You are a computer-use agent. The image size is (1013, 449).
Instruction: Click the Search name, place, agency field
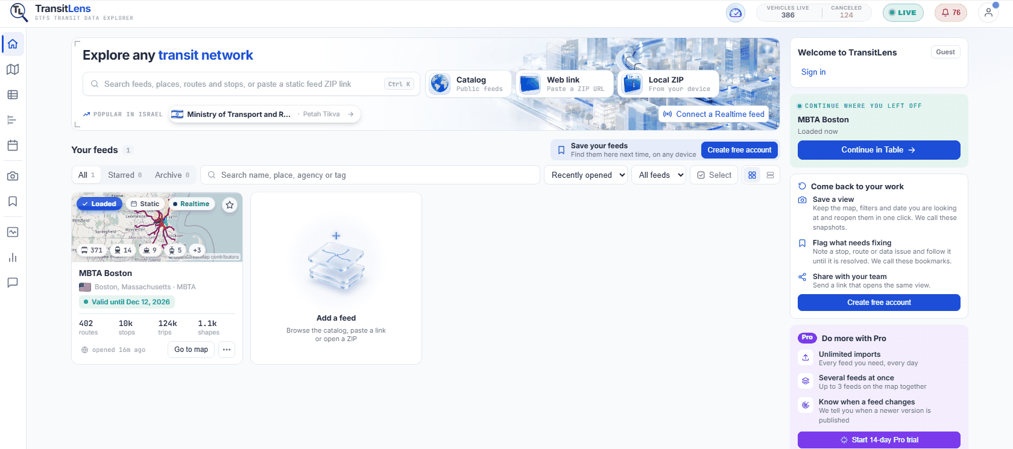coord(370,175)
